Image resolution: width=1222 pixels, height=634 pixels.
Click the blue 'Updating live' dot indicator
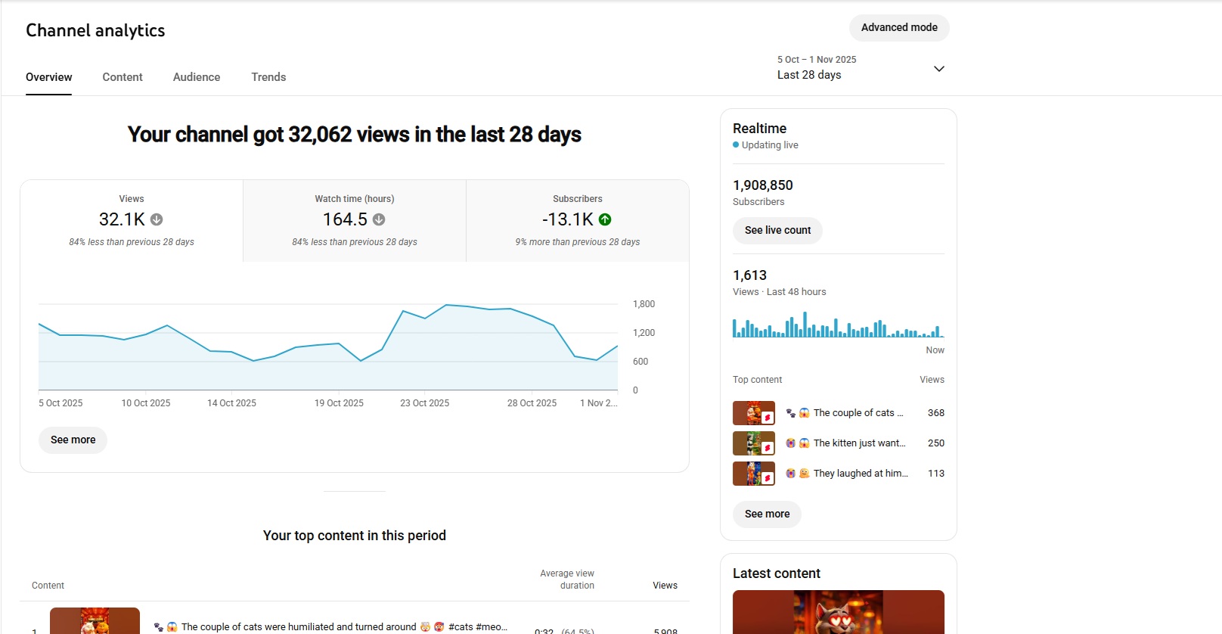click(736, 145)
